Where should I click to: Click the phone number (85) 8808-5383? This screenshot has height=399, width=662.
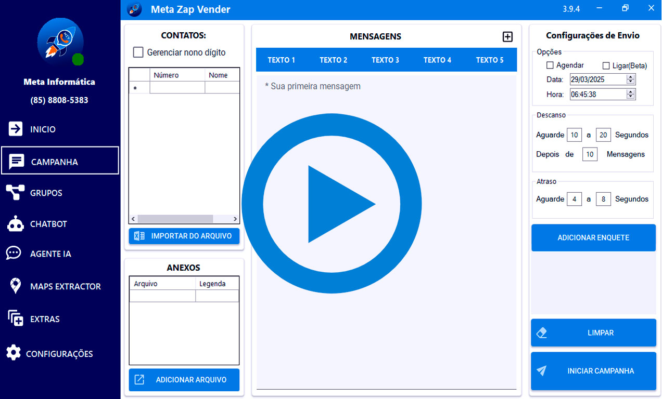59,100
